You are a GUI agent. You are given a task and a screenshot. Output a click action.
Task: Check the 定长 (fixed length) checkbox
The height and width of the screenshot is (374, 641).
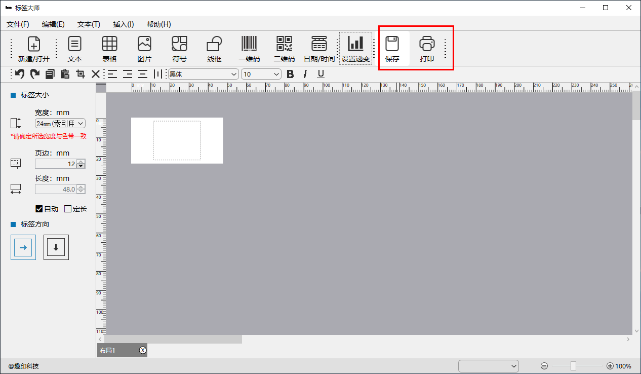coord(68,209)
